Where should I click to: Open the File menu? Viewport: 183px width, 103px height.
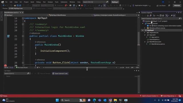click(6, 2)
